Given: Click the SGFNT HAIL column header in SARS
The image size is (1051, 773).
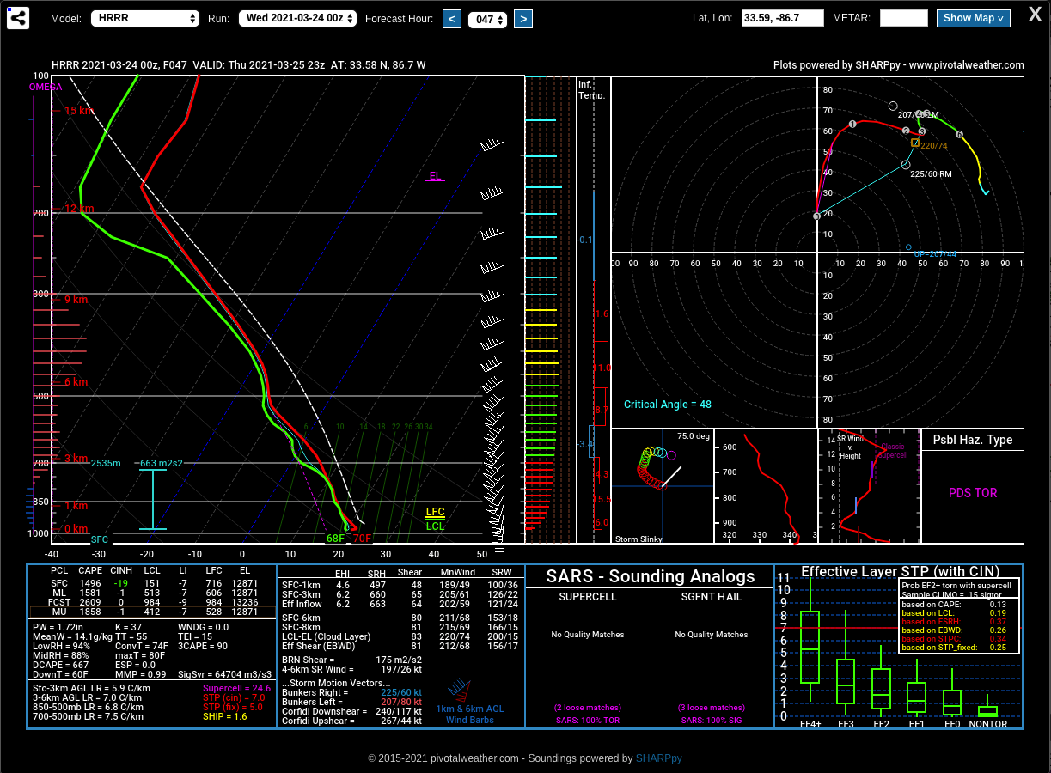Looking at the screenshot, I should point(712,597).
